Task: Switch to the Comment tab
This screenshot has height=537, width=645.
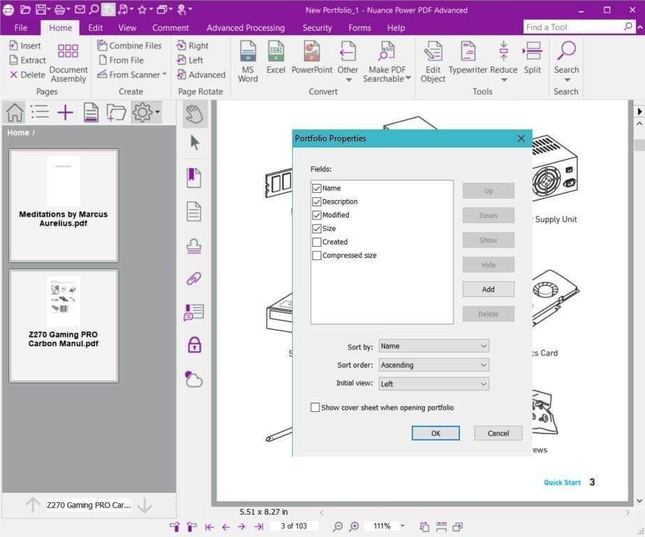Action: [171, 27]
